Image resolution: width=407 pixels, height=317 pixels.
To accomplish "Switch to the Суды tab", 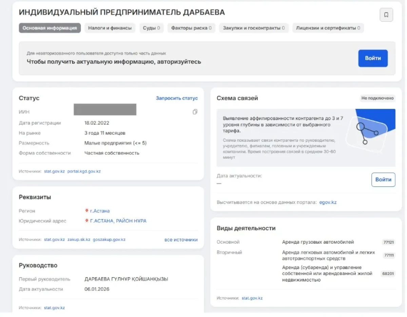I will click(x=151, y=28).
